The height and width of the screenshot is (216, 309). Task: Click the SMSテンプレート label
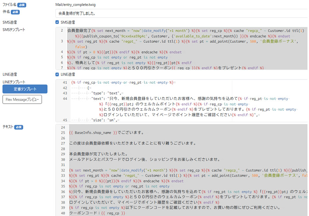[14, 30]
